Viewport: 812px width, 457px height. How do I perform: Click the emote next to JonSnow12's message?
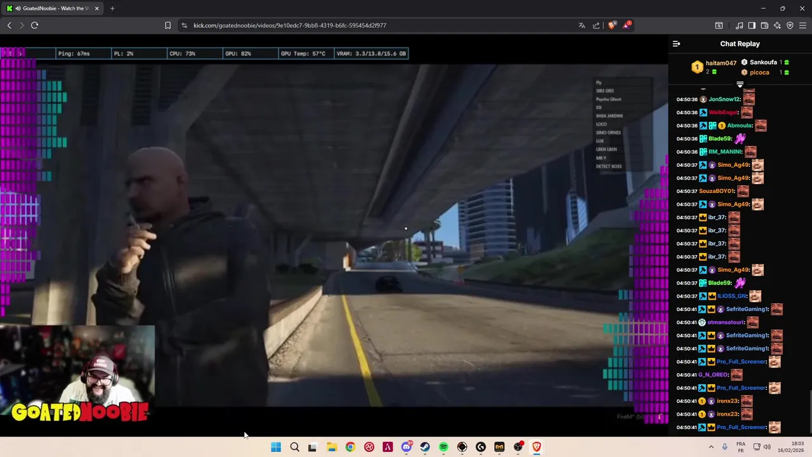tap(749, 98)
